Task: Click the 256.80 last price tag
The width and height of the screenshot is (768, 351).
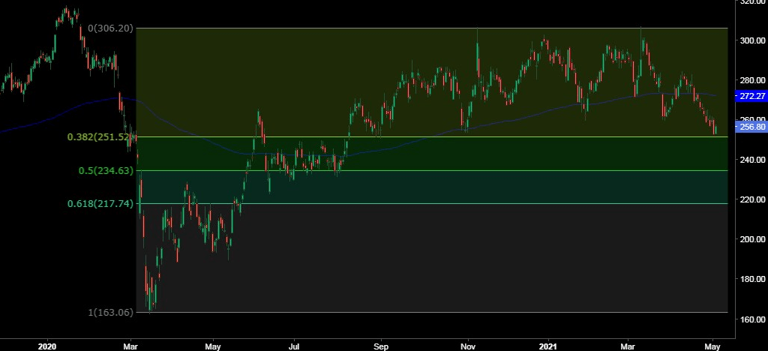Action: click(x=751, y=127)
